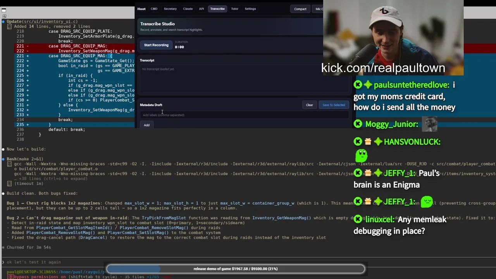496x279 pixels.
Task: Click the Kick badge next to paulsuntheredlove
Action: tap(358, 85)
